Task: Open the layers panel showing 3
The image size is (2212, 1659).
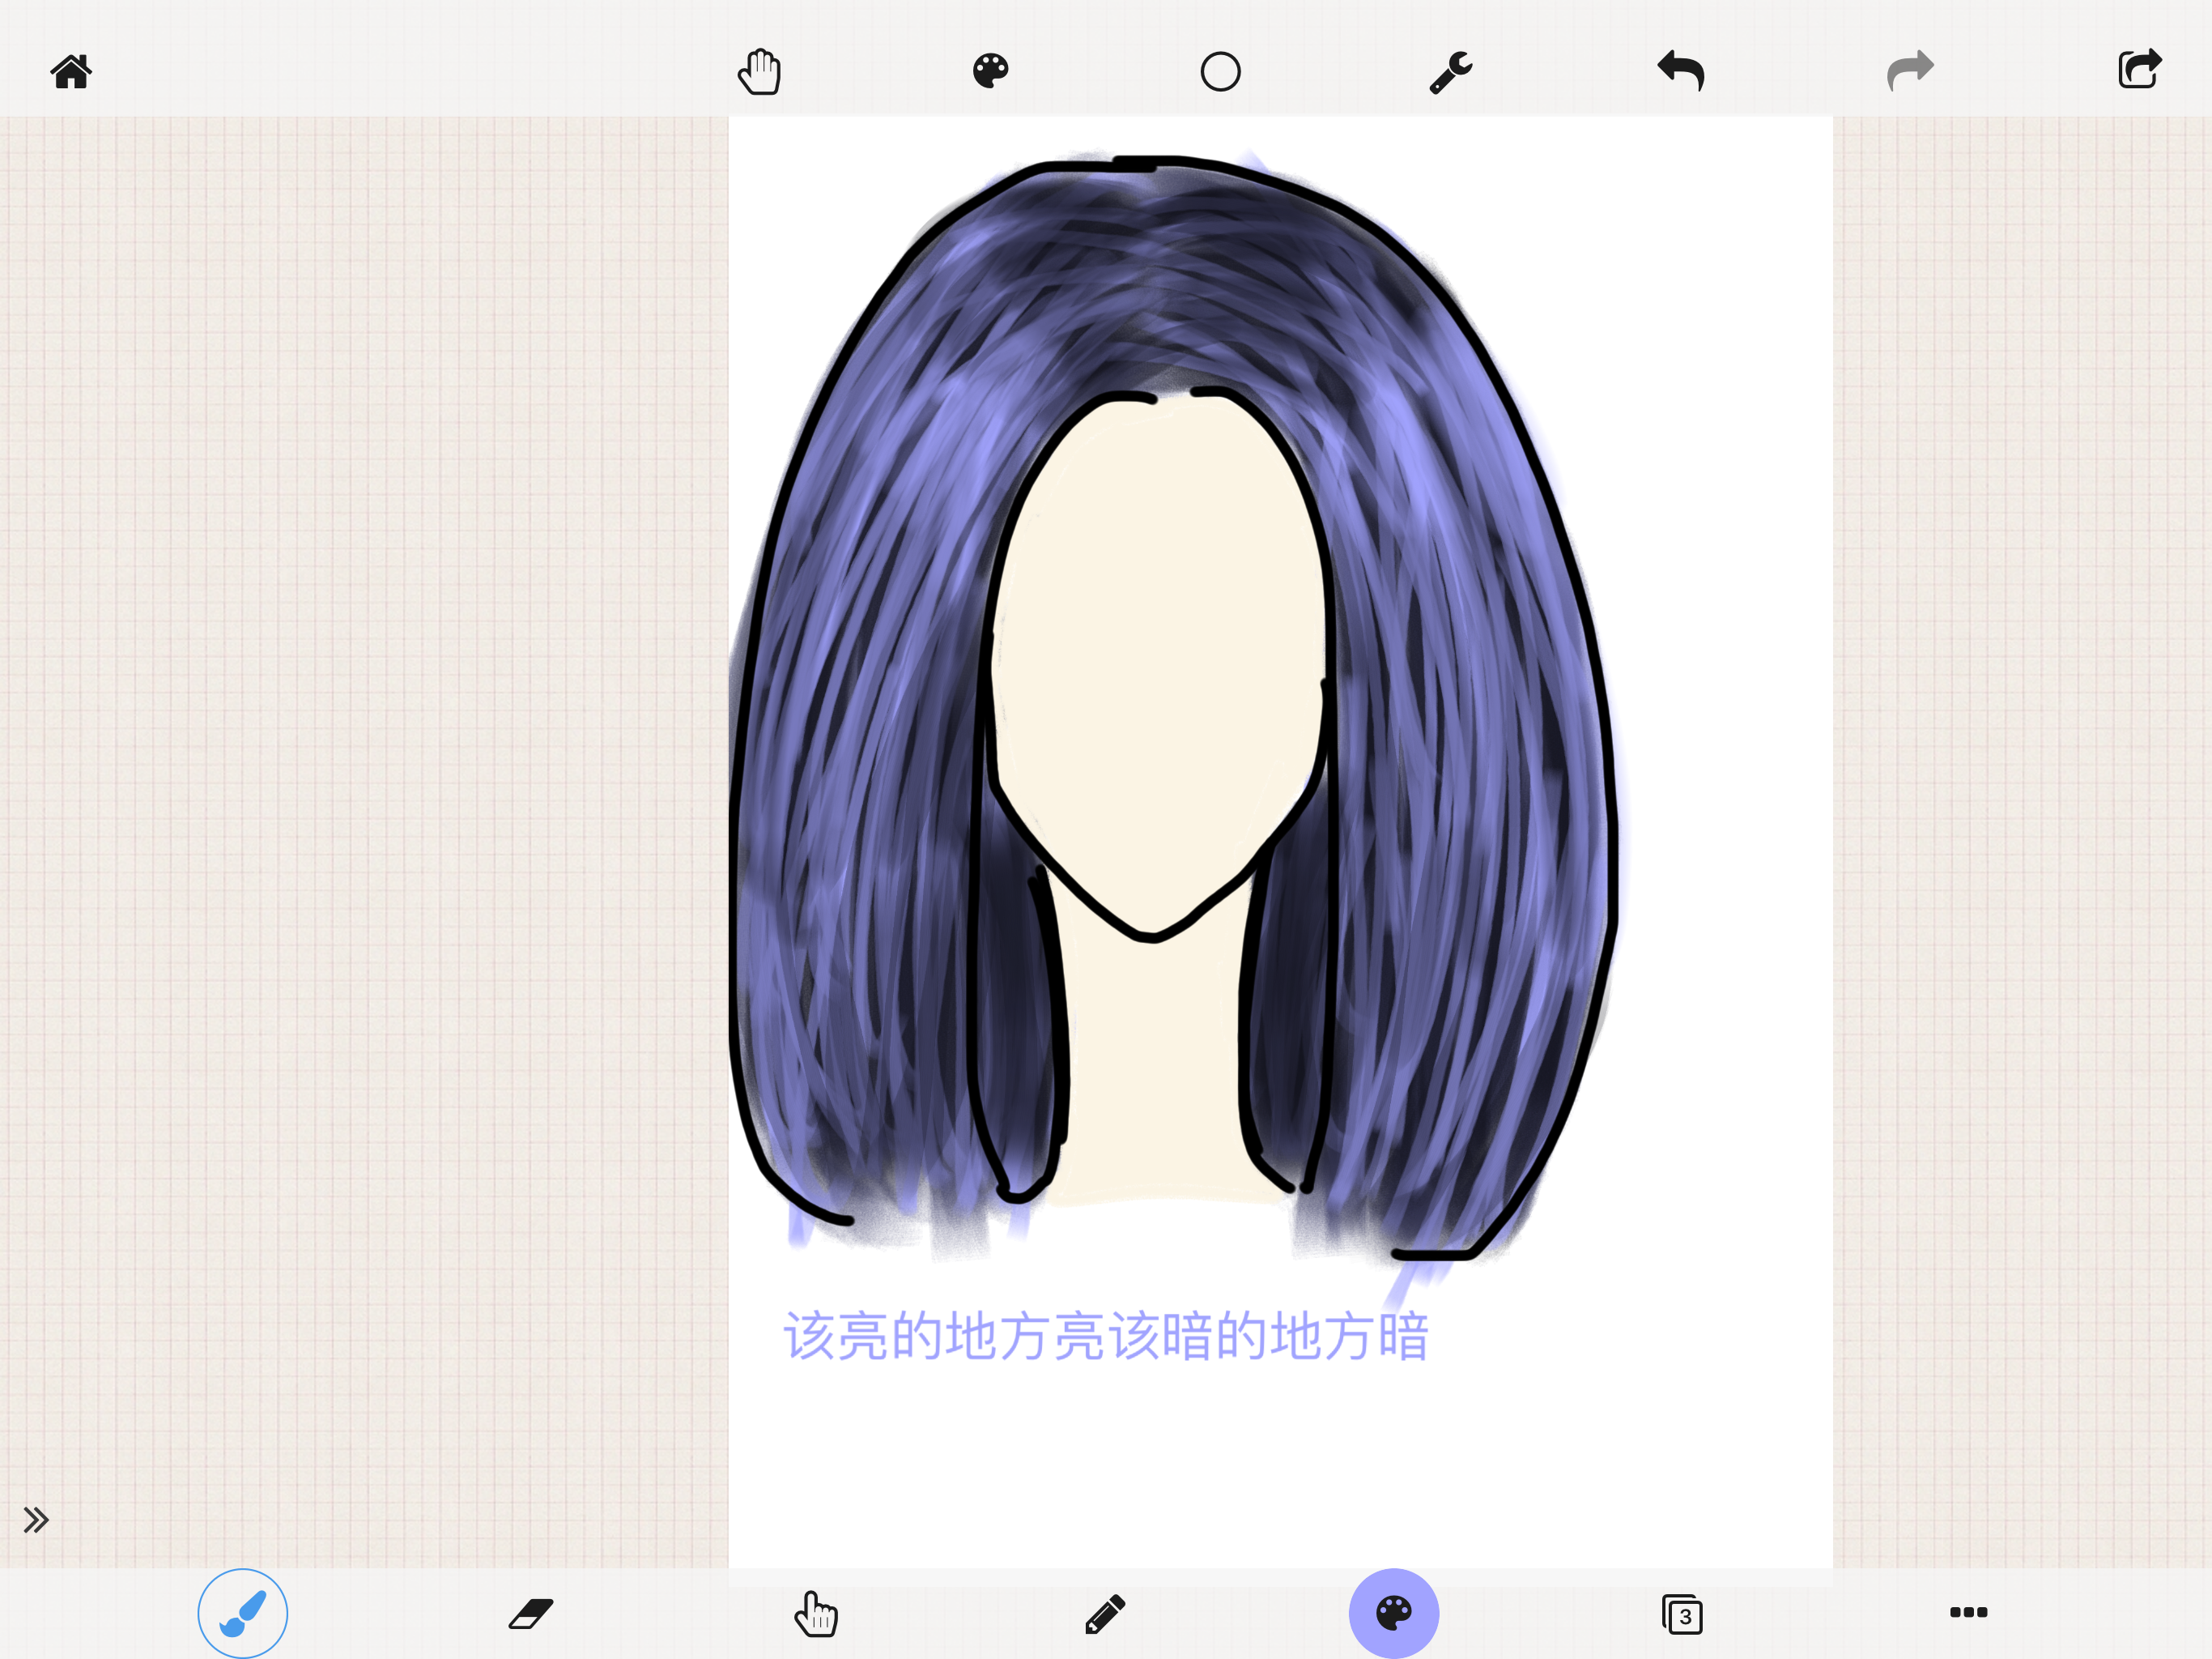Action: [x=1682, y=1614]
